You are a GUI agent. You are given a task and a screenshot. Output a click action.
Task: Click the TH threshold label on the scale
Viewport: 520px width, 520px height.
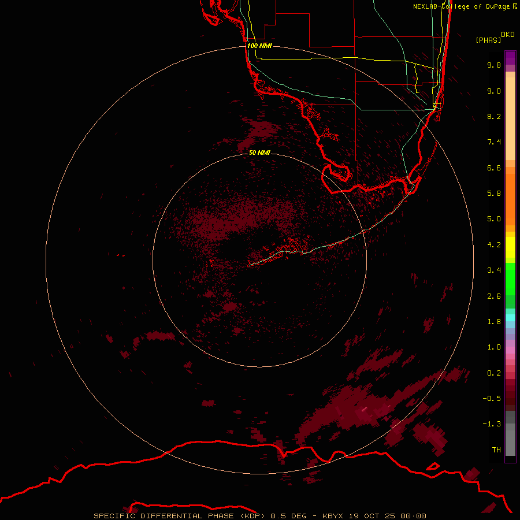(x=496, y=450)
